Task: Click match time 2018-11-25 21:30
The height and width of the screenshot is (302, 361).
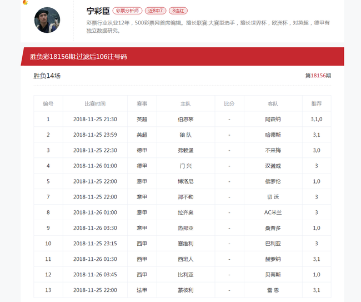Action: [95, 119]
